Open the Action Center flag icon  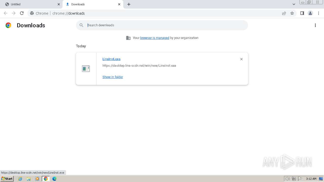(x=300, y=179)
